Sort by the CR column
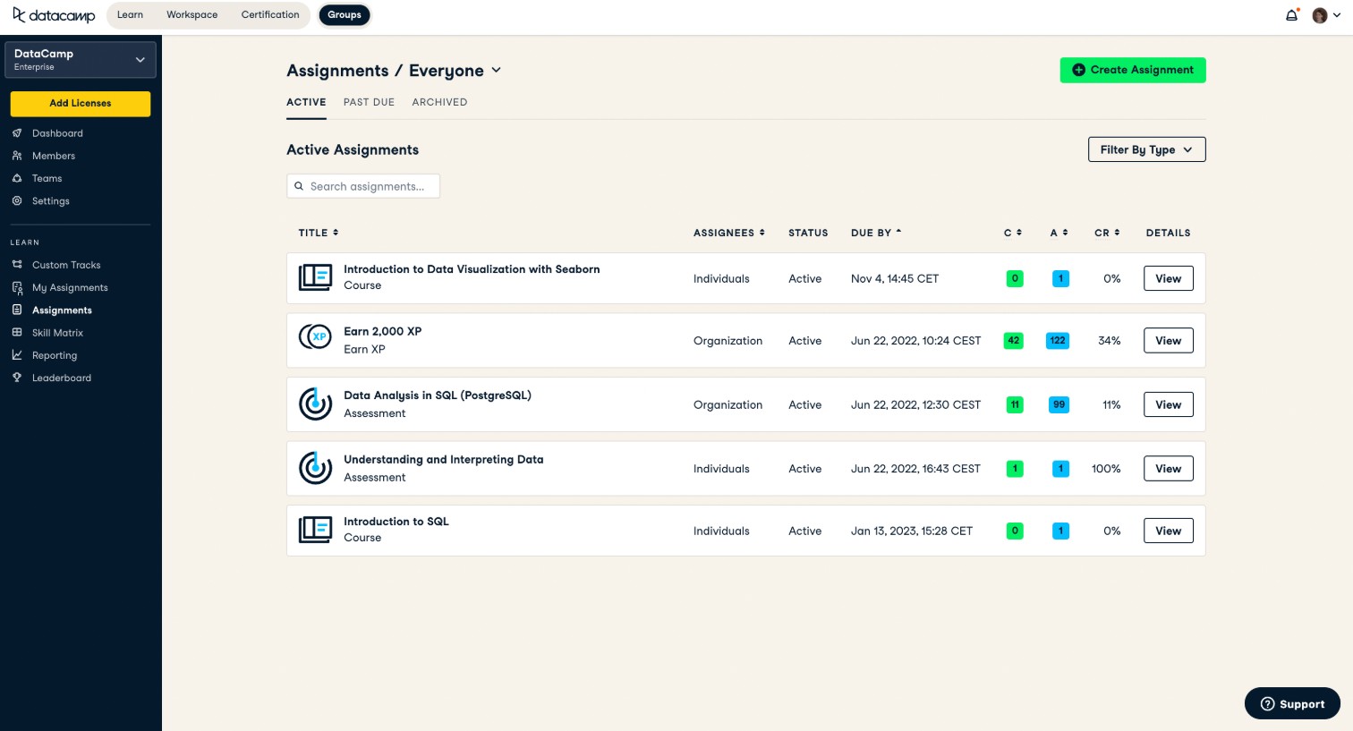1353x731 pixels. pos(1107,233)
